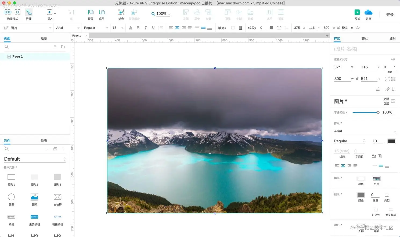400x237 pixels.
Task: Open text color picker in format bar
Action: [x=131, y=28]
